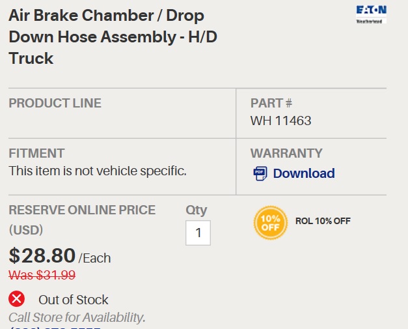The width and height of the screenshot is (408, 329).
Task: Click the Eaton Weatherhead brand logo
Action: 371,14
